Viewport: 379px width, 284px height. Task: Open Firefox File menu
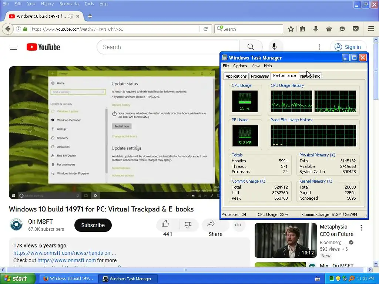pyautogui.click(x=6, y=4)
